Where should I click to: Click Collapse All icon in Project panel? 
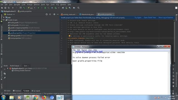click(x=50, y=14)
